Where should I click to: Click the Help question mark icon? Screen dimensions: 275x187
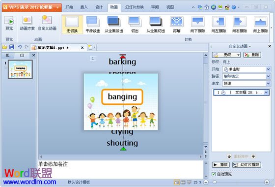point(233,7)
